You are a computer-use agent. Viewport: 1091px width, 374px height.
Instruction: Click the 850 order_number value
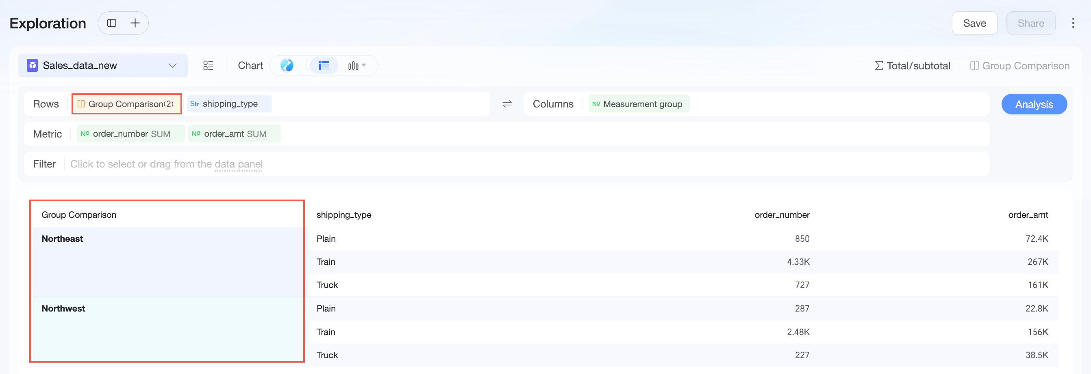[802, 239]
